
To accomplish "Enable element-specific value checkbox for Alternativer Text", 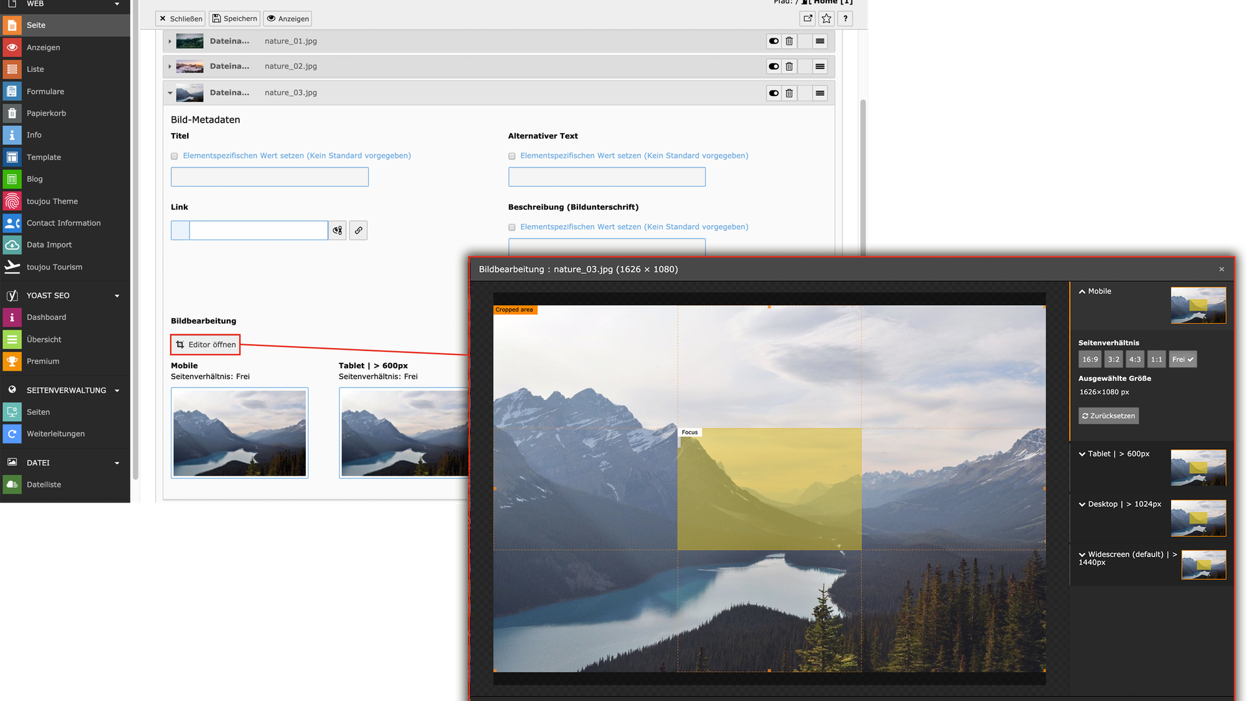I will coord(512,156).
